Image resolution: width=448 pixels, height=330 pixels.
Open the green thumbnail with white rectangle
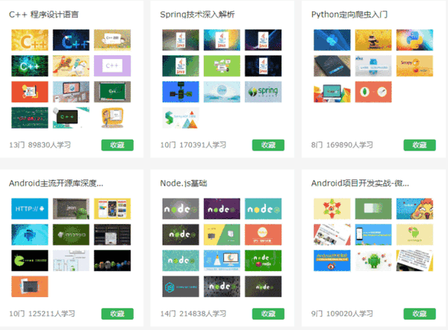tap(373, 209)
